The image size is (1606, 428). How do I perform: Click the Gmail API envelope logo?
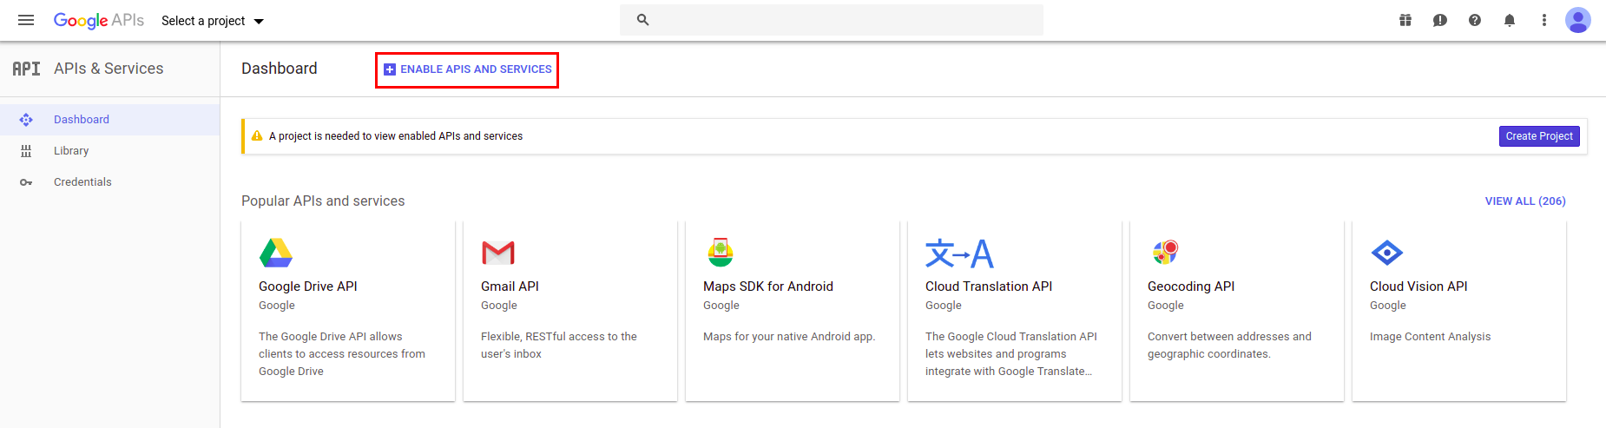pyautogui.click(x=498, y=253)
